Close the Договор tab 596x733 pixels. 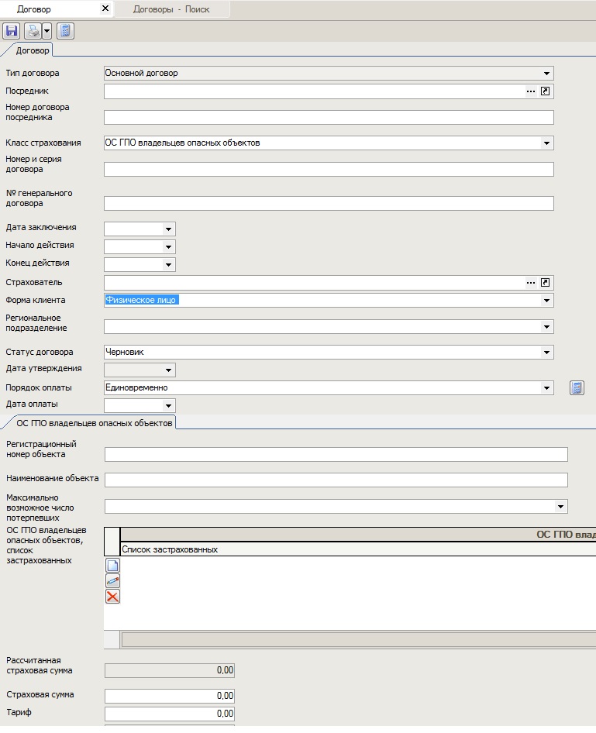click(105, 9)
